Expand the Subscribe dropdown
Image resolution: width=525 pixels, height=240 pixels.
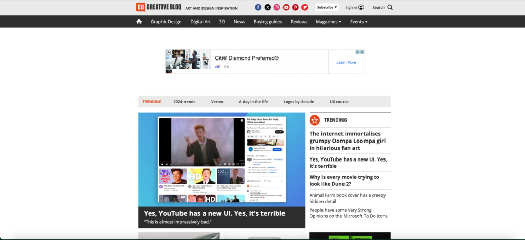327,7
